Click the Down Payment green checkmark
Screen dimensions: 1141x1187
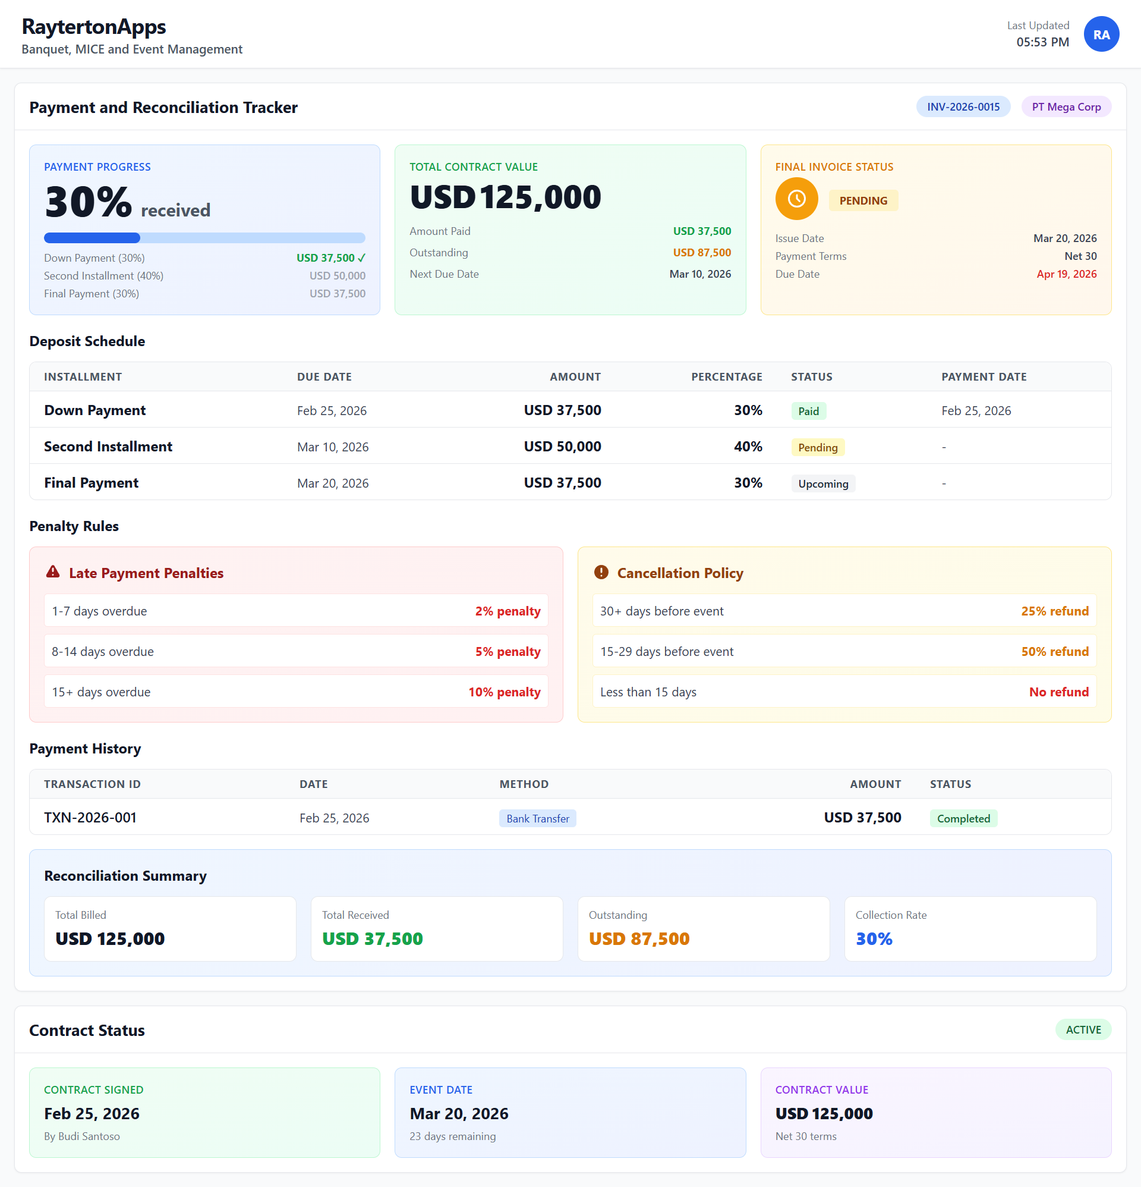362,258
